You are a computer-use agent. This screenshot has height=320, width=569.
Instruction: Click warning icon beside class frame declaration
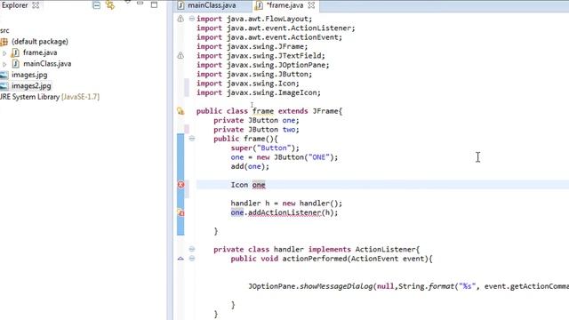pos(180,111)
